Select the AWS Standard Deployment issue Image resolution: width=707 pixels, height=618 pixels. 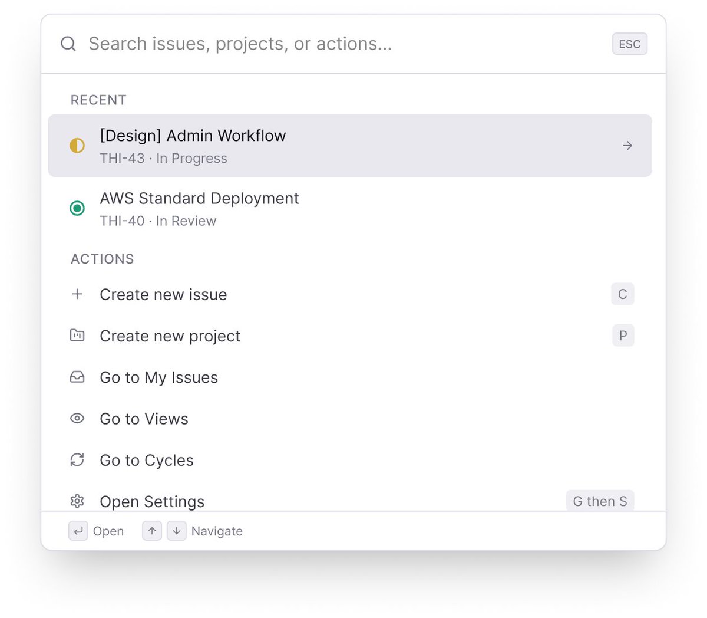pos(350,209)
